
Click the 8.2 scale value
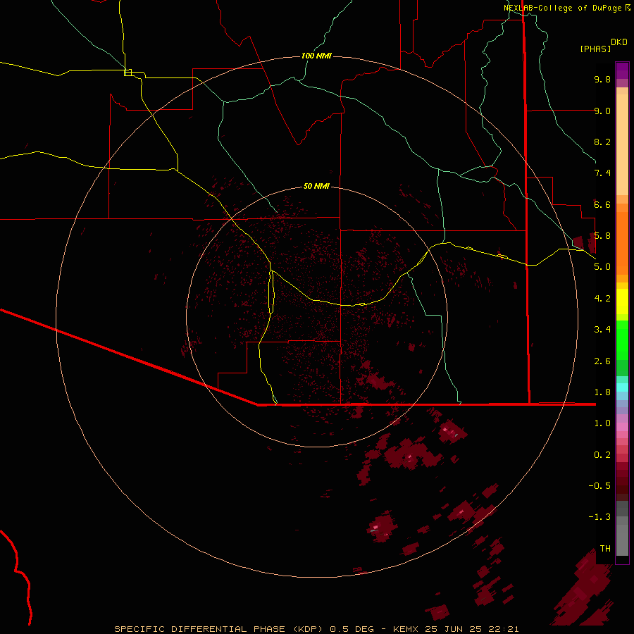[602, 142]
